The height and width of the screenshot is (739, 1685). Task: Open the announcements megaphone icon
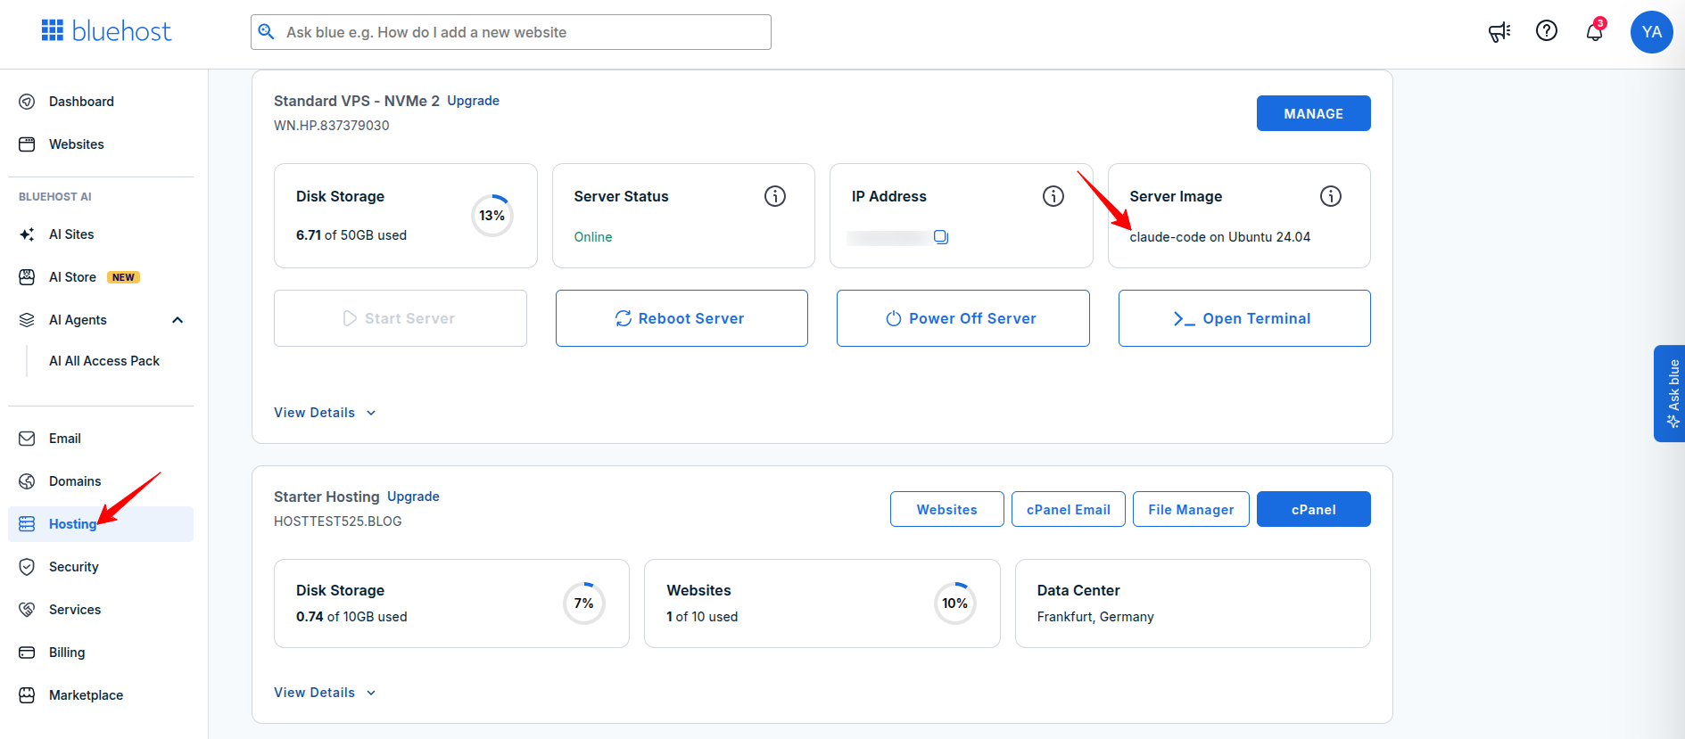(x=1499, y=32)
